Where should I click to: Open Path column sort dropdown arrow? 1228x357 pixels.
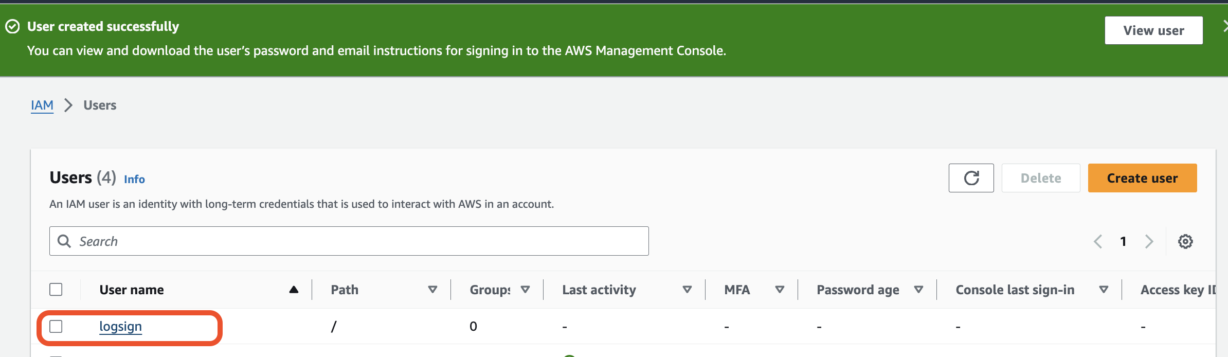click(432, 290)
